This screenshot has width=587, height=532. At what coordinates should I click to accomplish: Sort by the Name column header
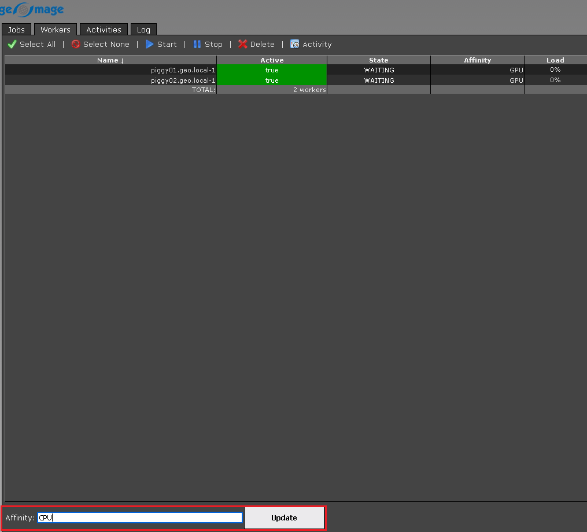(111, 60)
